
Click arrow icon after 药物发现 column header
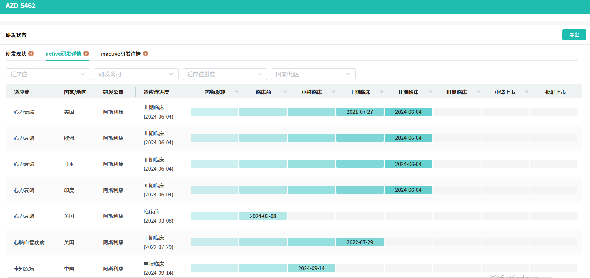click(237, 92)
